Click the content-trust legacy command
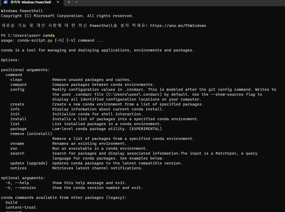285x212 pixels. 21,207
